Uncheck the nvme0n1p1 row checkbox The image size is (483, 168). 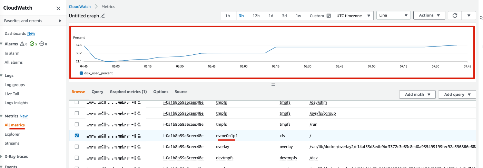tap(77, 136)
